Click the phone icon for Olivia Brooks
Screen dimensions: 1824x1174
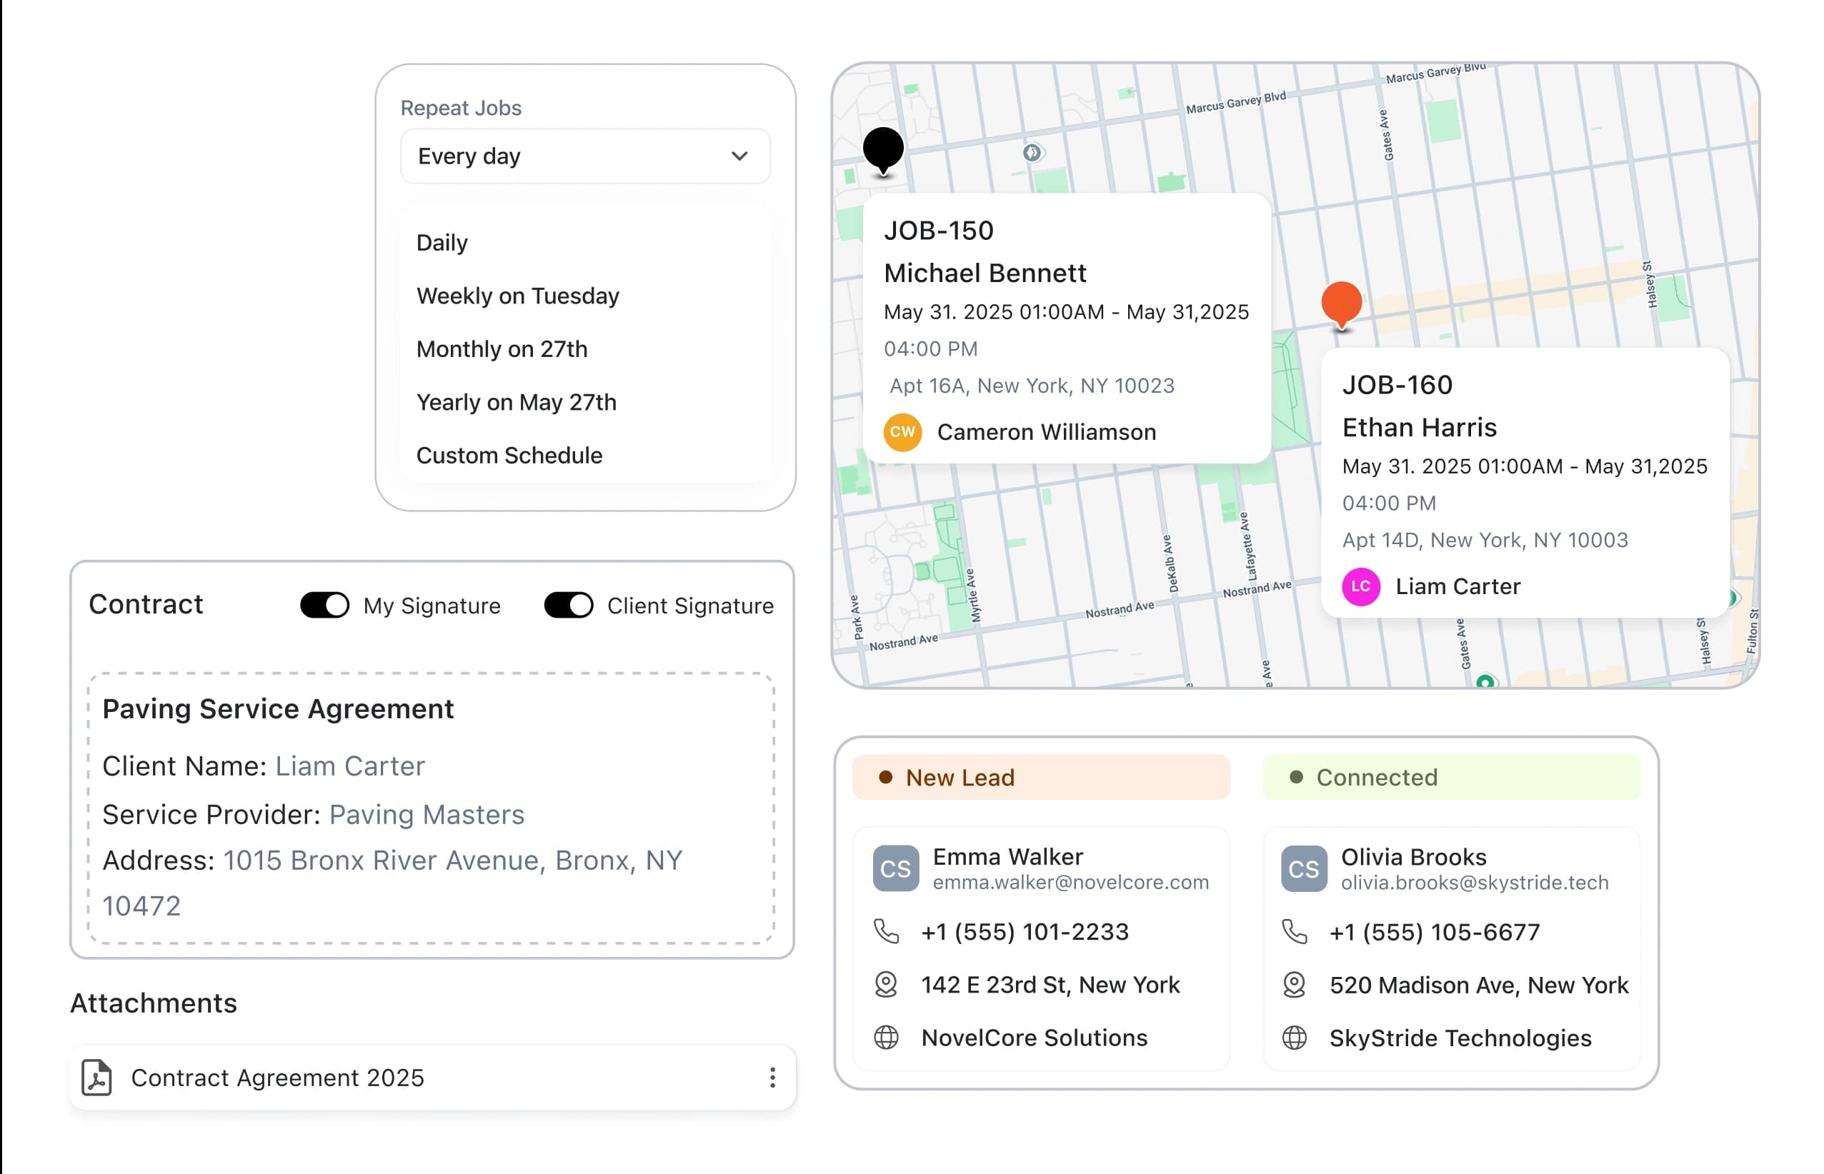tap(1294, 932)
